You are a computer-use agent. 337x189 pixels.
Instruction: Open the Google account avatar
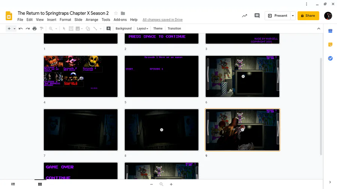pyautogui.click(x=328, y=16)
